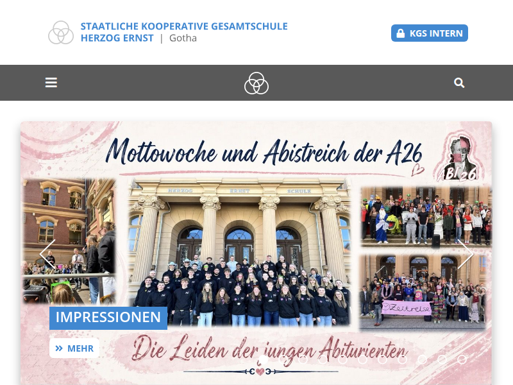Select the first filled carousel dot
Screen dimensions: 513x385
[263, 359]
